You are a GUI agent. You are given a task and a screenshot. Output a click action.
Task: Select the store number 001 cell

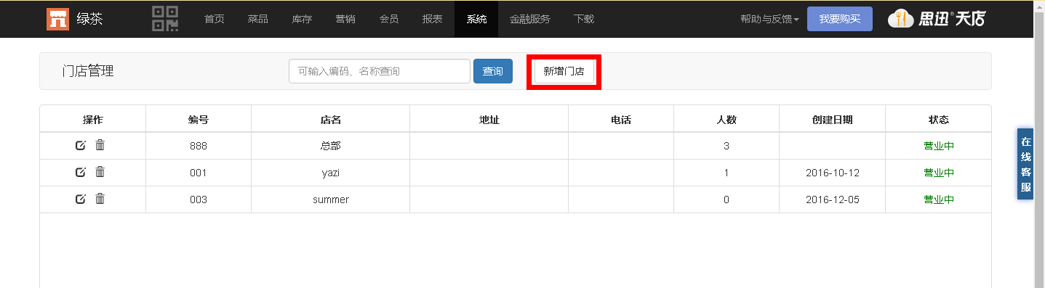pos(199,173)
